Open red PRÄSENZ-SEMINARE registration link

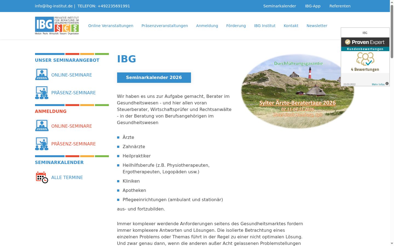74,144
